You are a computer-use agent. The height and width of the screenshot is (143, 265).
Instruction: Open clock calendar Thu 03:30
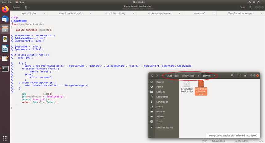click(139, 2)
